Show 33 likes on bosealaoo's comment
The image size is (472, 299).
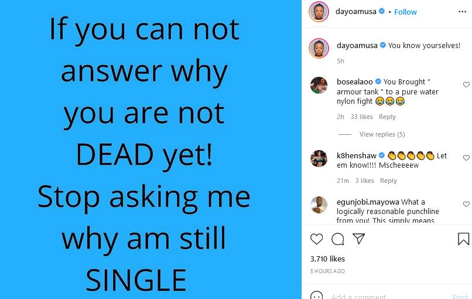[361, 117]
